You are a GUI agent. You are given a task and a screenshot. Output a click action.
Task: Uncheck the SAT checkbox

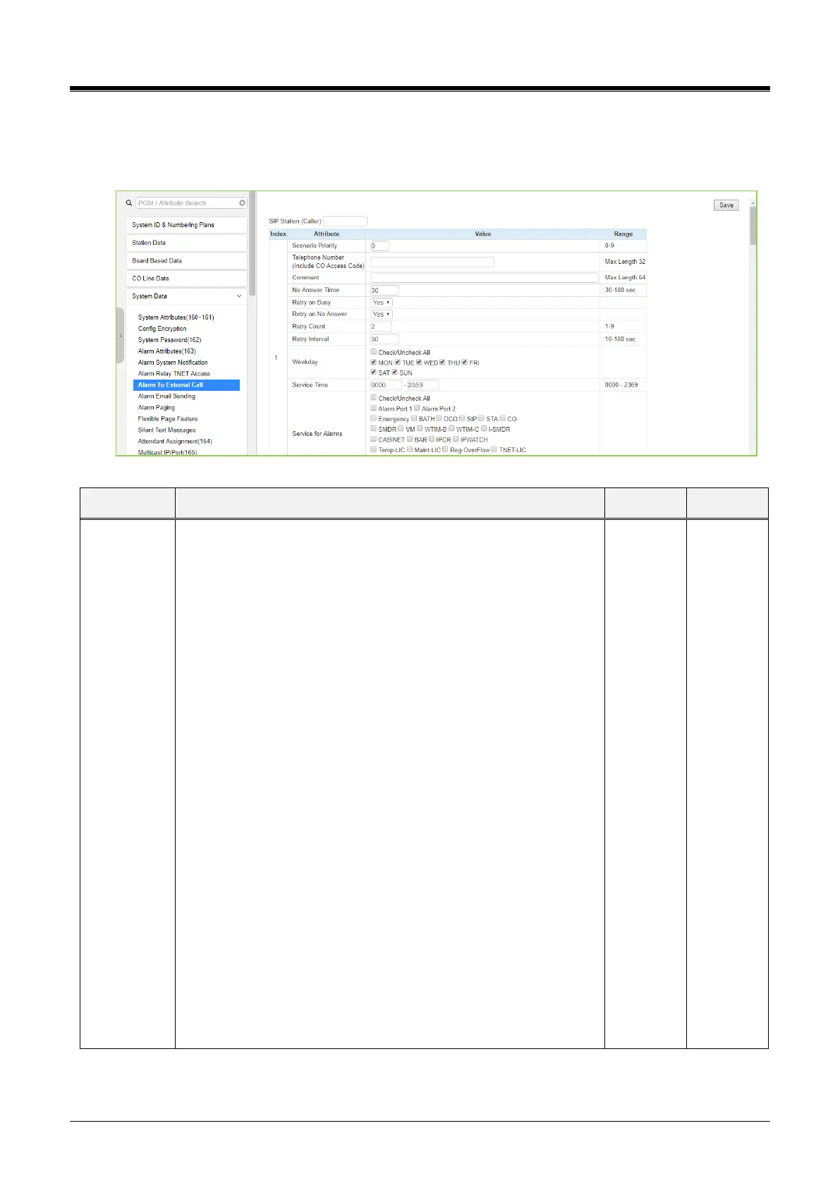pyautogui.click(x=374, y=372)
